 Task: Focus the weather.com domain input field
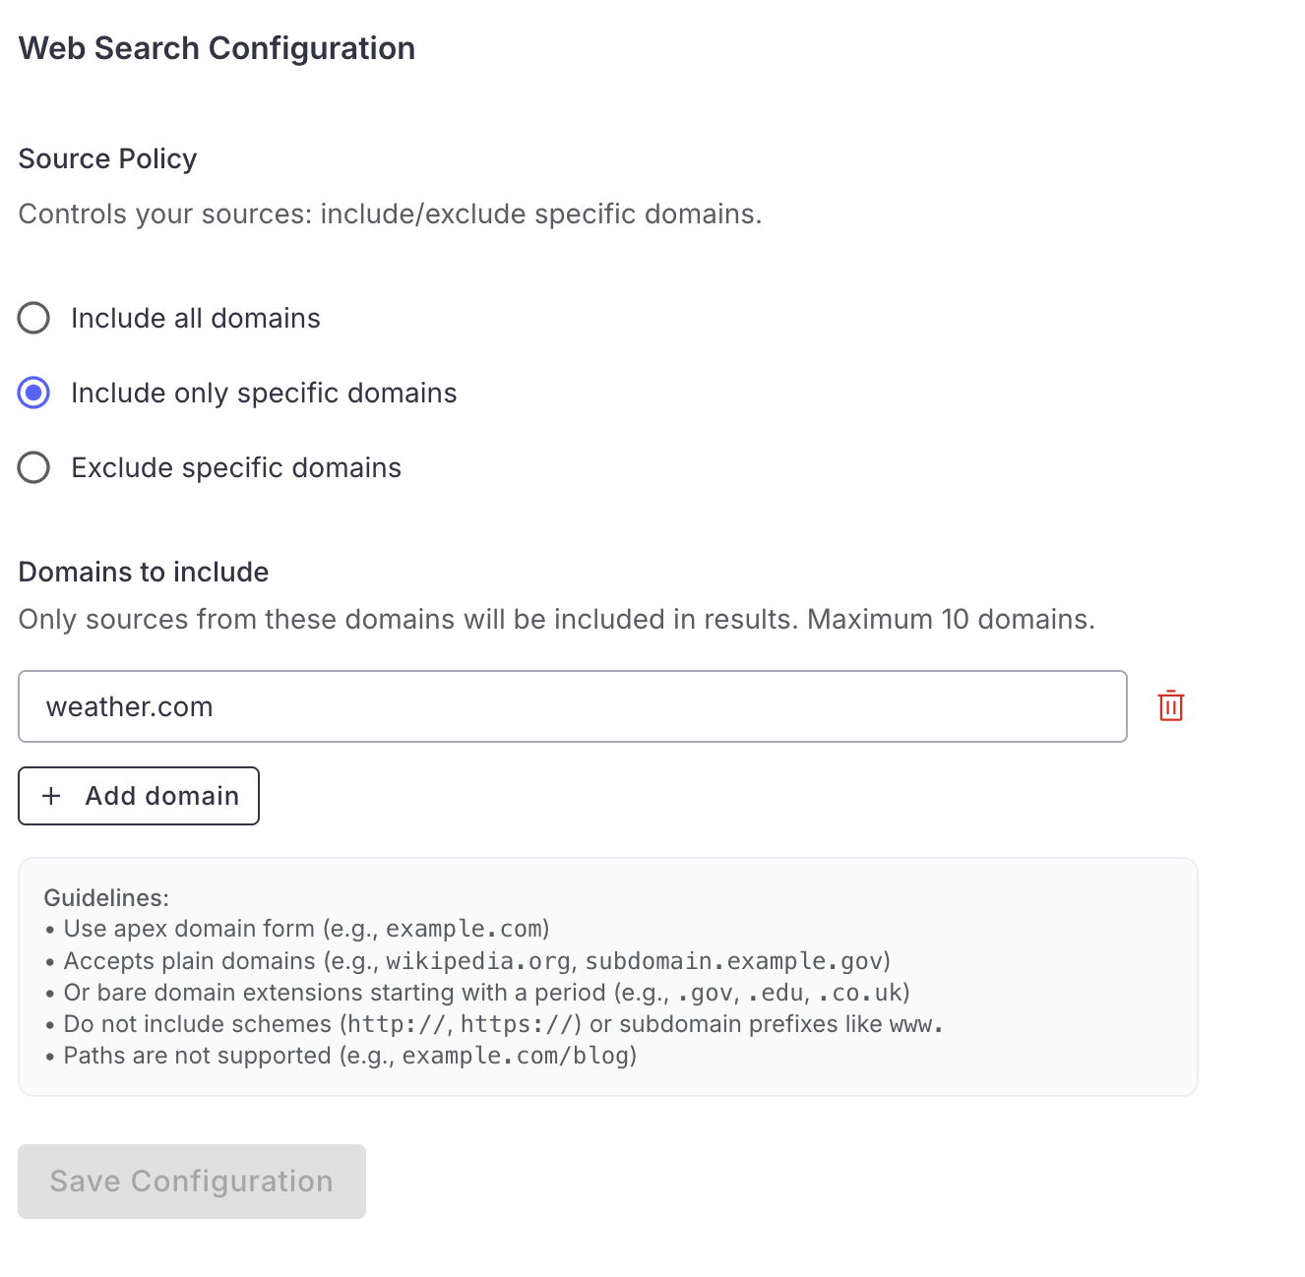pos(572,706)
